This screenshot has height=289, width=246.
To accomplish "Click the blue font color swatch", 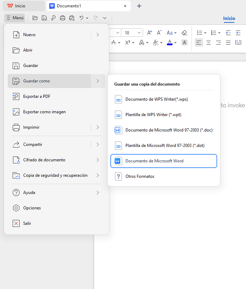I will pyautogui.click(x=170, y=42).
